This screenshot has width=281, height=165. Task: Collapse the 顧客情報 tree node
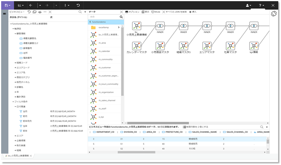tap(15, 33)
